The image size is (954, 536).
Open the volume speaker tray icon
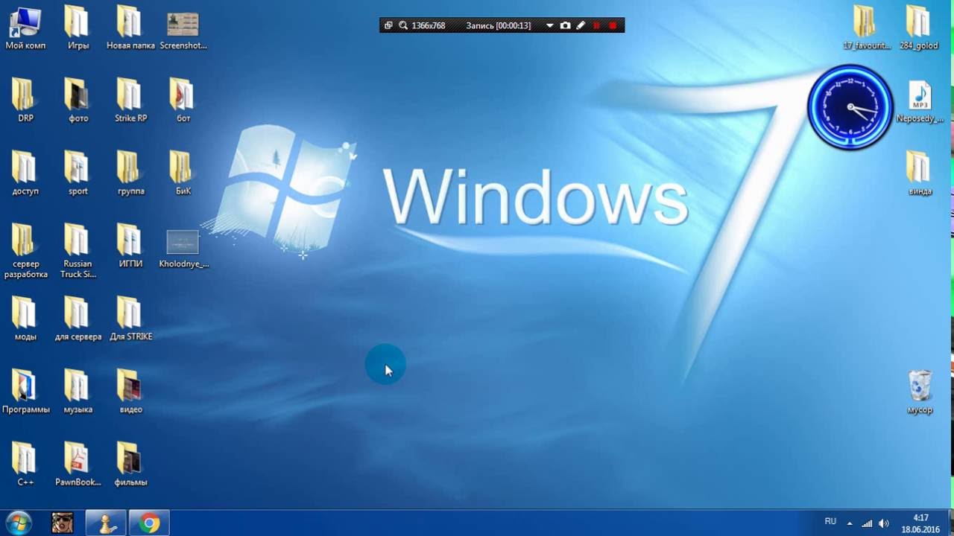pos(884,523)
